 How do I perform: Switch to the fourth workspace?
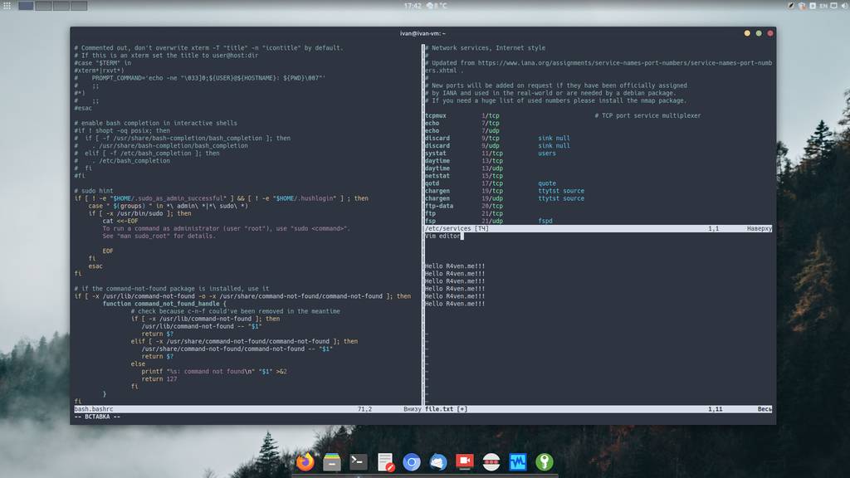(79, 6)
